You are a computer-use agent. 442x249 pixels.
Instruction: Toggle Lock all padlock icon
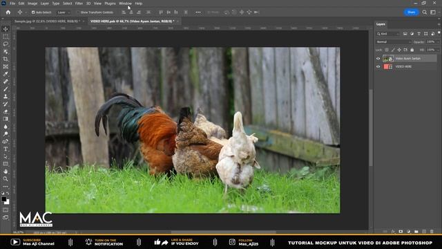tap(412, 50)
